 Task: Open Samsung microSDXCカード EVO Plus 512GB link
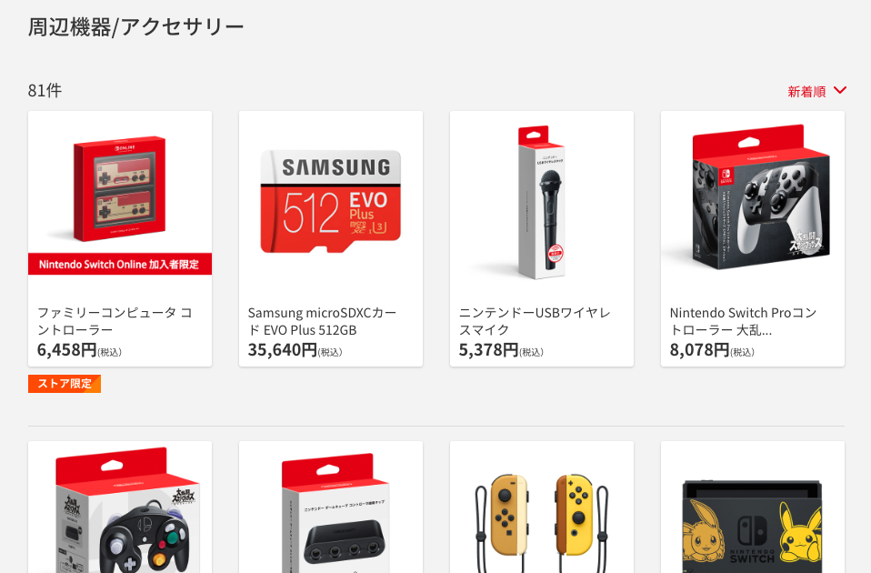pyautogui.click(x=322, y=321)
